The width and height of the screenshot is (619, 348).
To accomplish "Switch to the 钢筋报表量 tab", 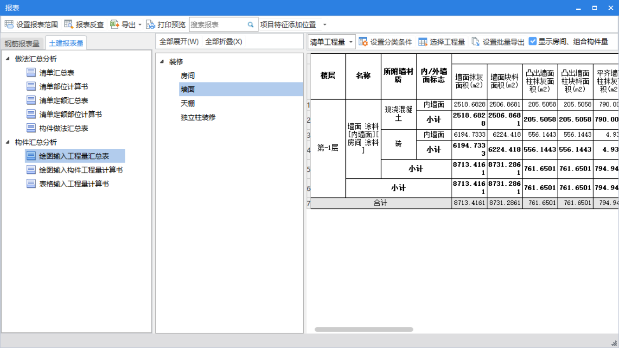I will coord(22,44).
